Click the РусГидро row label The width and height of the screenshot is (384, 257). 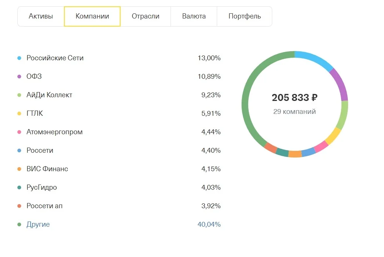coord(42,187)
